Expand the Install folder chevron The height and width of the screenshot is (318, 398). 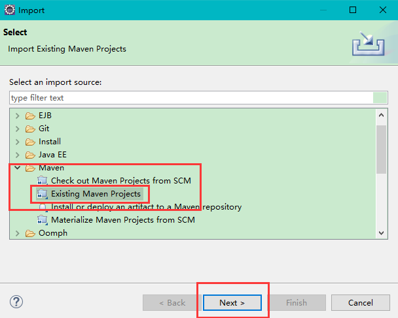(x=17, y=142)
